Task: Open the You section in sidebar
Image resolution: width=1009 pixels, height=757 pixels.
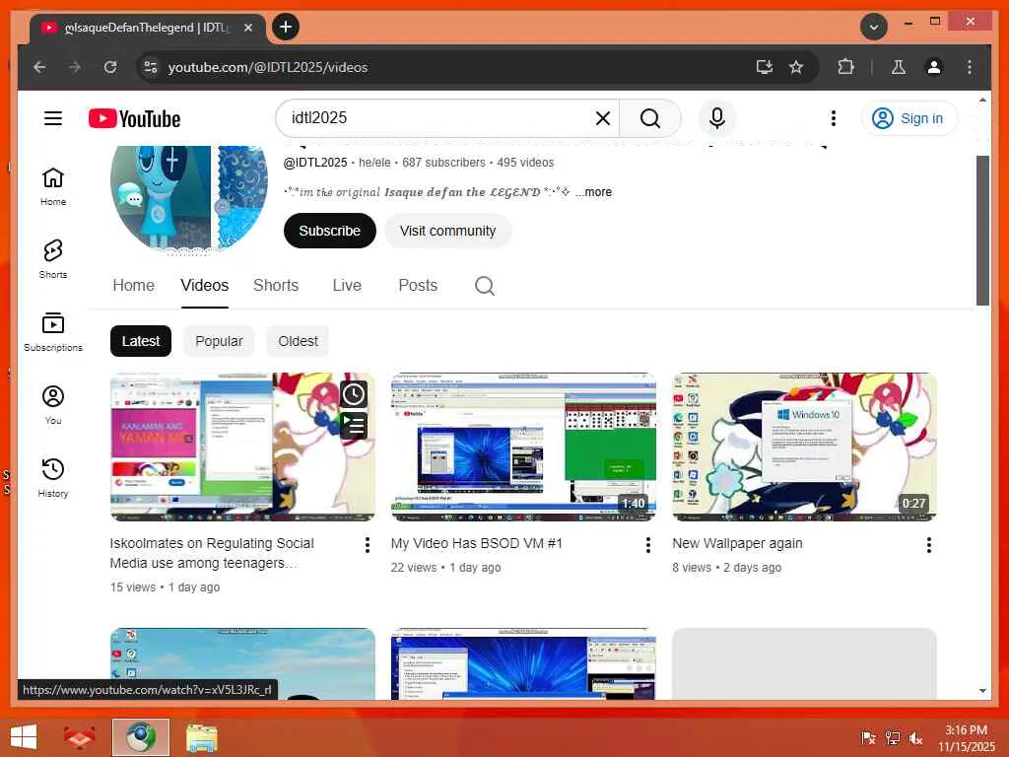Action: point(53,405)
